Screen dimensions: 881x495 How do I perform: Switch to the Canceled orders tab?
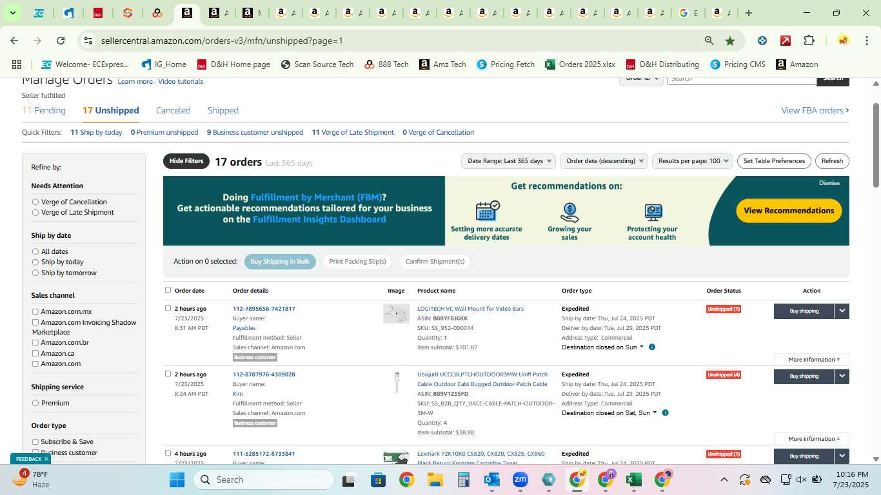173,110
